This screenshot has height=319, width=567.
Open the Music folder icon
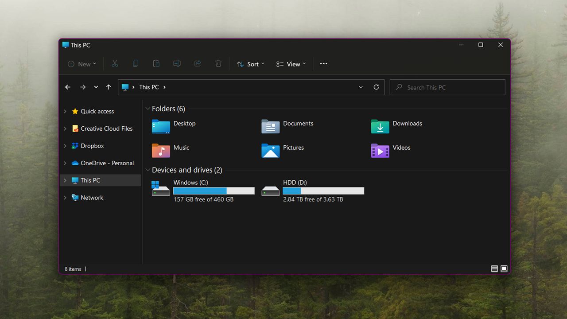point(161,151)
